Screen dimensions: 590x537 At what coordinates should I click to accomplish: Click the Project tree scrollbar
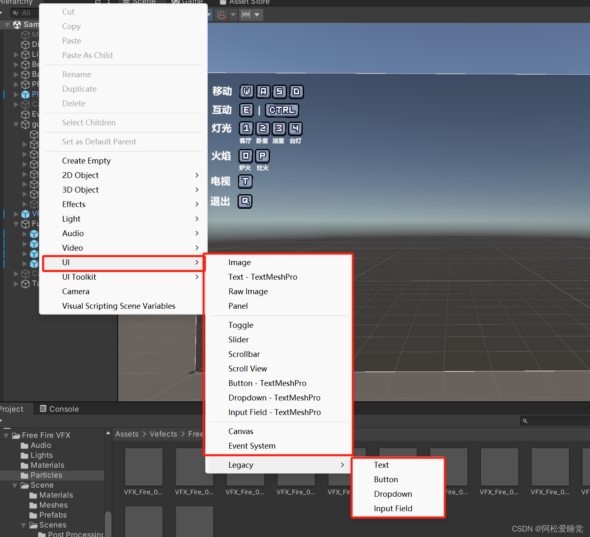pyautogui.click(x=108, y=524)
